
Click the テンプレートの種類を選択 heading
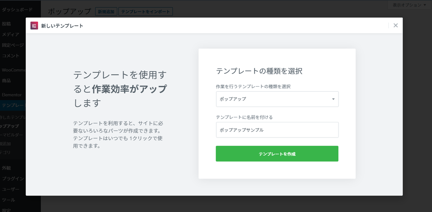tap(259, 71)
